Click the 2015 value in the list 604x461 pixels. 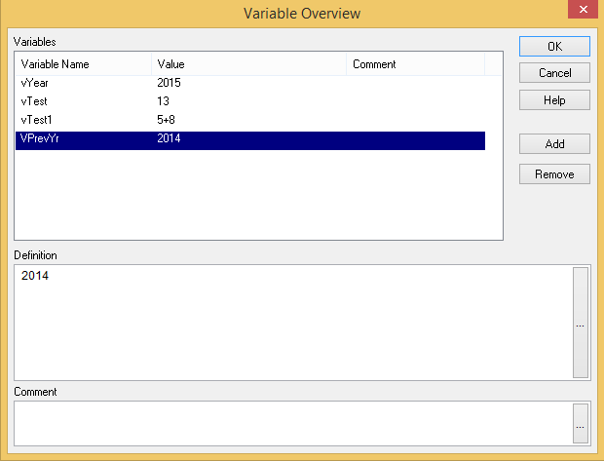pyautogui.click(x=169, y=83)
